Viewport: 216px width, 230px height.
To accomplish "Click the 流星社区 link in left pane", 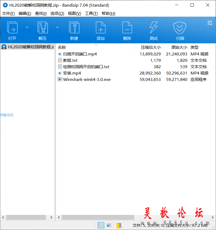I will coord(7,115).
